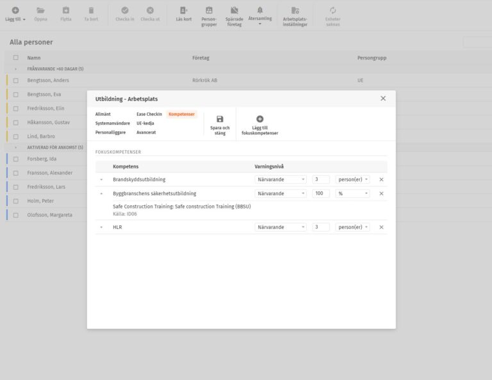
Task: Open the UE-kedja tab
Action: point(145,123)
